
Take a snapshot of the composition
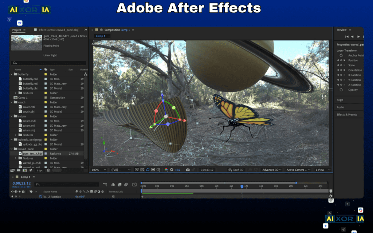188,169
